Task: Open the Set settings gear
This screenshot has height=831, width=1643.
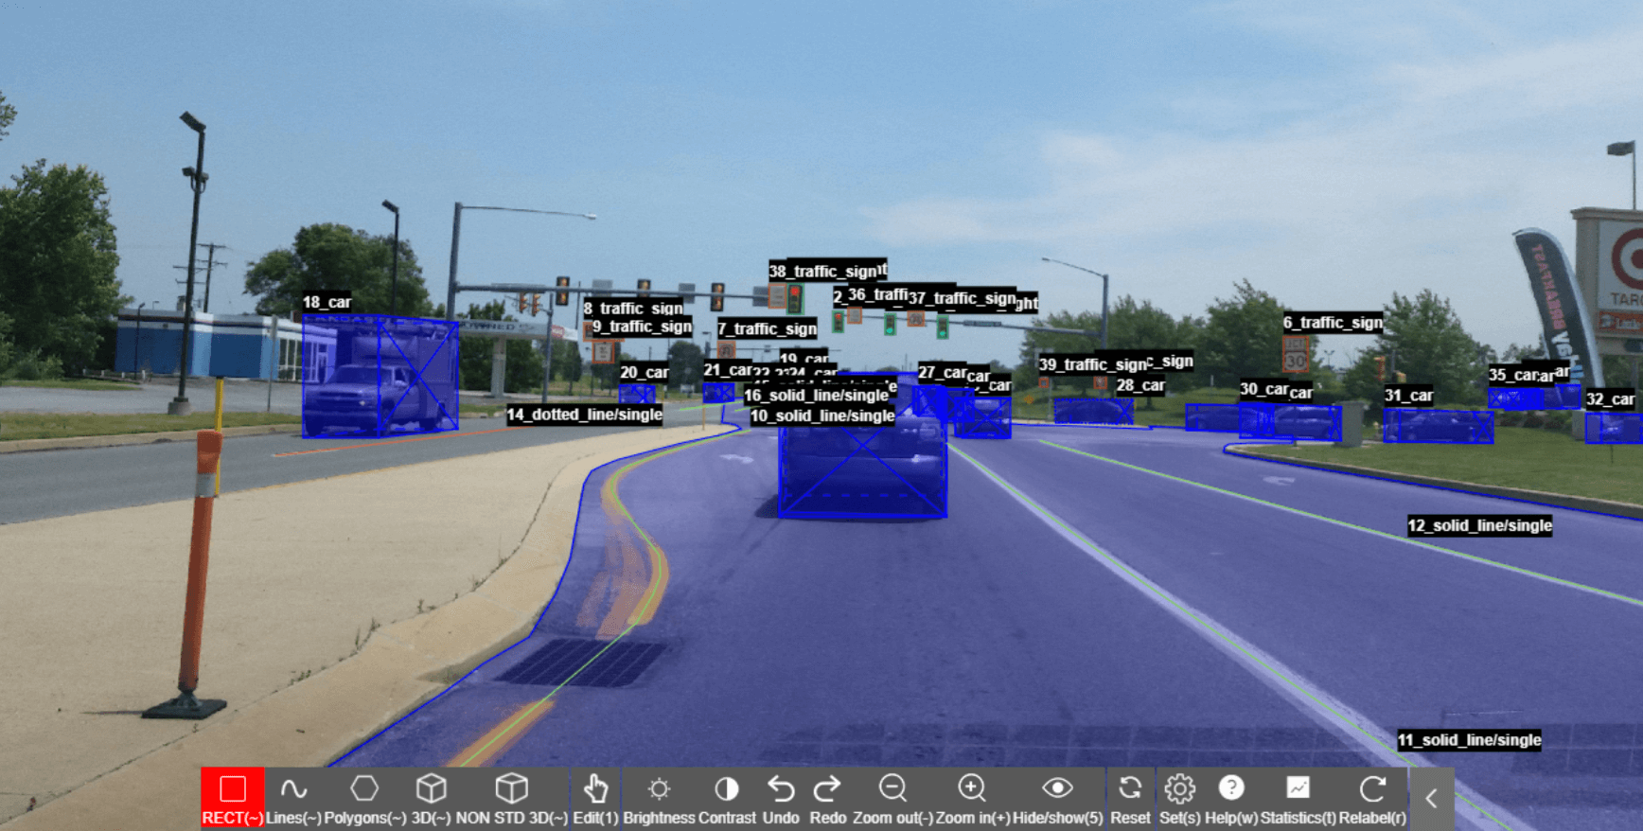Action: 1179,796
